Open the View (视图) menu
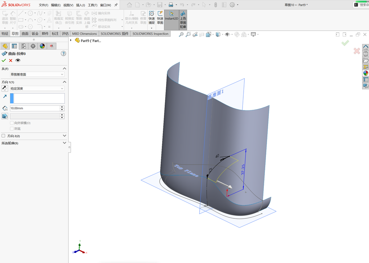The height and width of the screenshot is (263, 369). click(x=68, y=5)
